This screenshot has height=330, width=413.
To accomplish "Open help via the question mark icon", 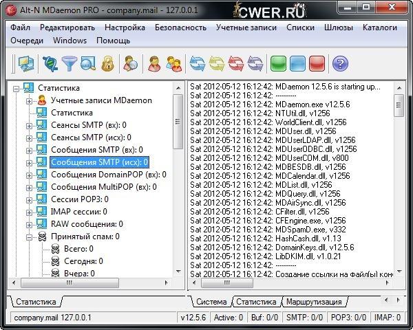I will 339,65.
